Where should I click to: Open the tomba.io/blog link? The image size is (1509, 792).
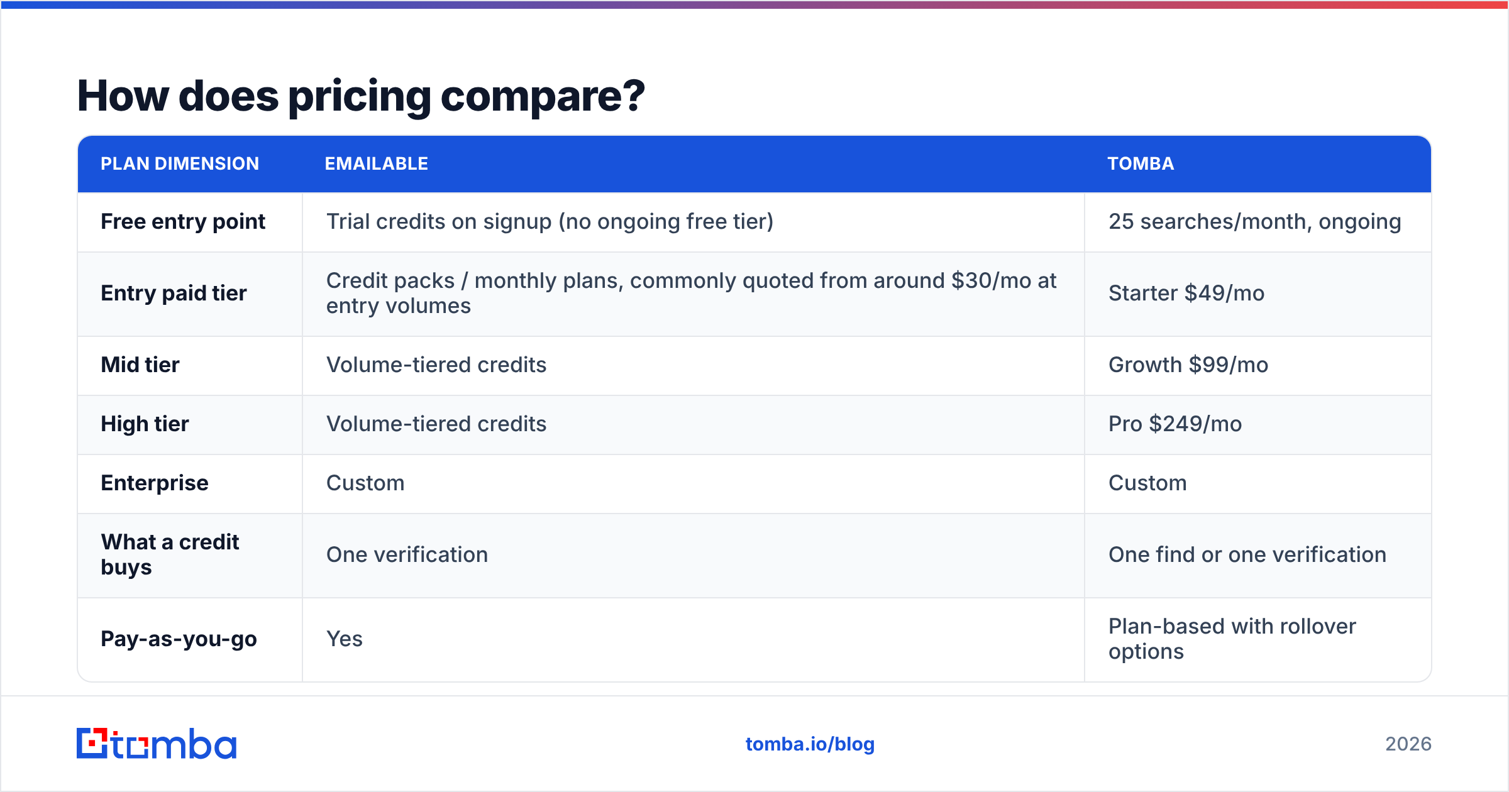pos(810,744)
